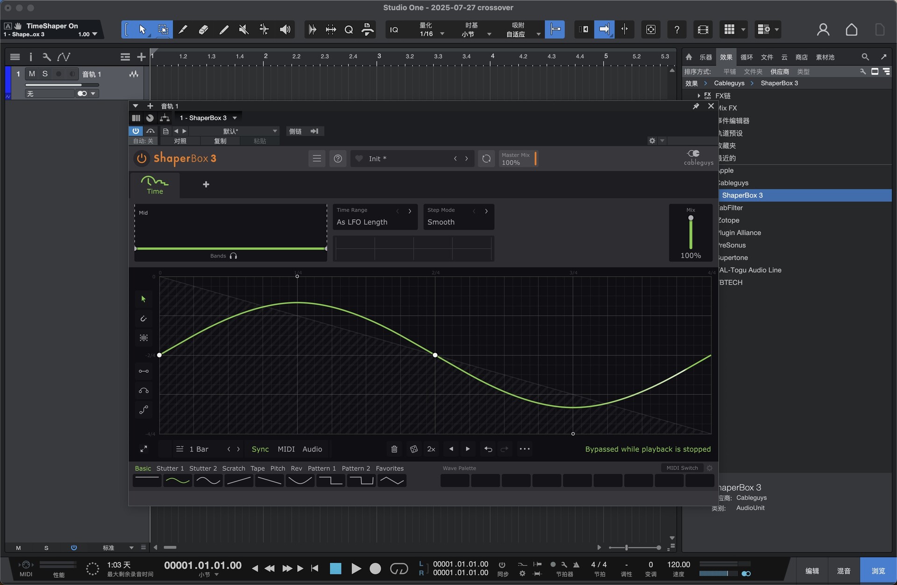
Task: Open 时基 timebase dropdown
Action: pyautogui.click(x=476, y=29)
